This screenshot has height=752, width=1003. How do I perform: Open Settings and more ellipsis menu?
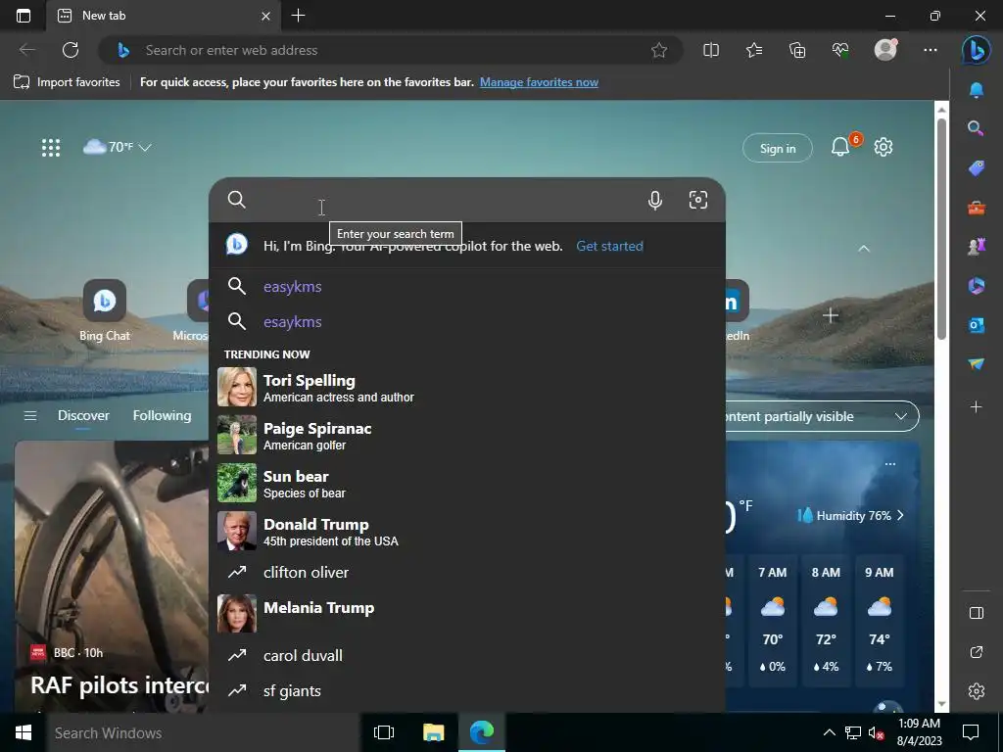pos(931,50)
